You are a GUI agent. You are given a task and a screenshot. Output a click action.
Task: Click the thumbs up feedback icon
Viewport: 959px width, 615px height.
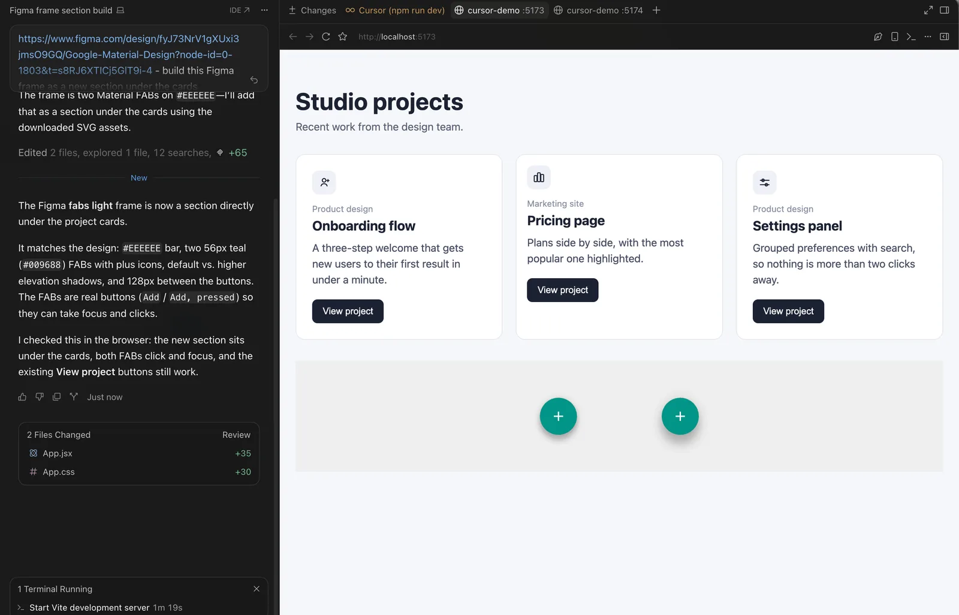22,397
